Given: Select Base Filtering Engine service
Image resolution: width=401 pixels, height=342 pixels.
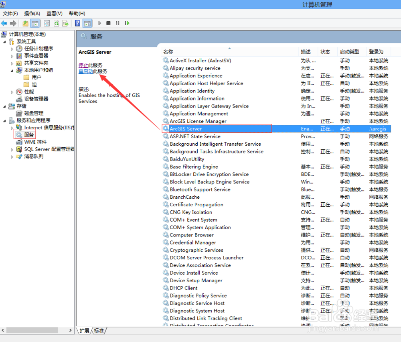Looking at the screenshot, I should tap(276, 167).
